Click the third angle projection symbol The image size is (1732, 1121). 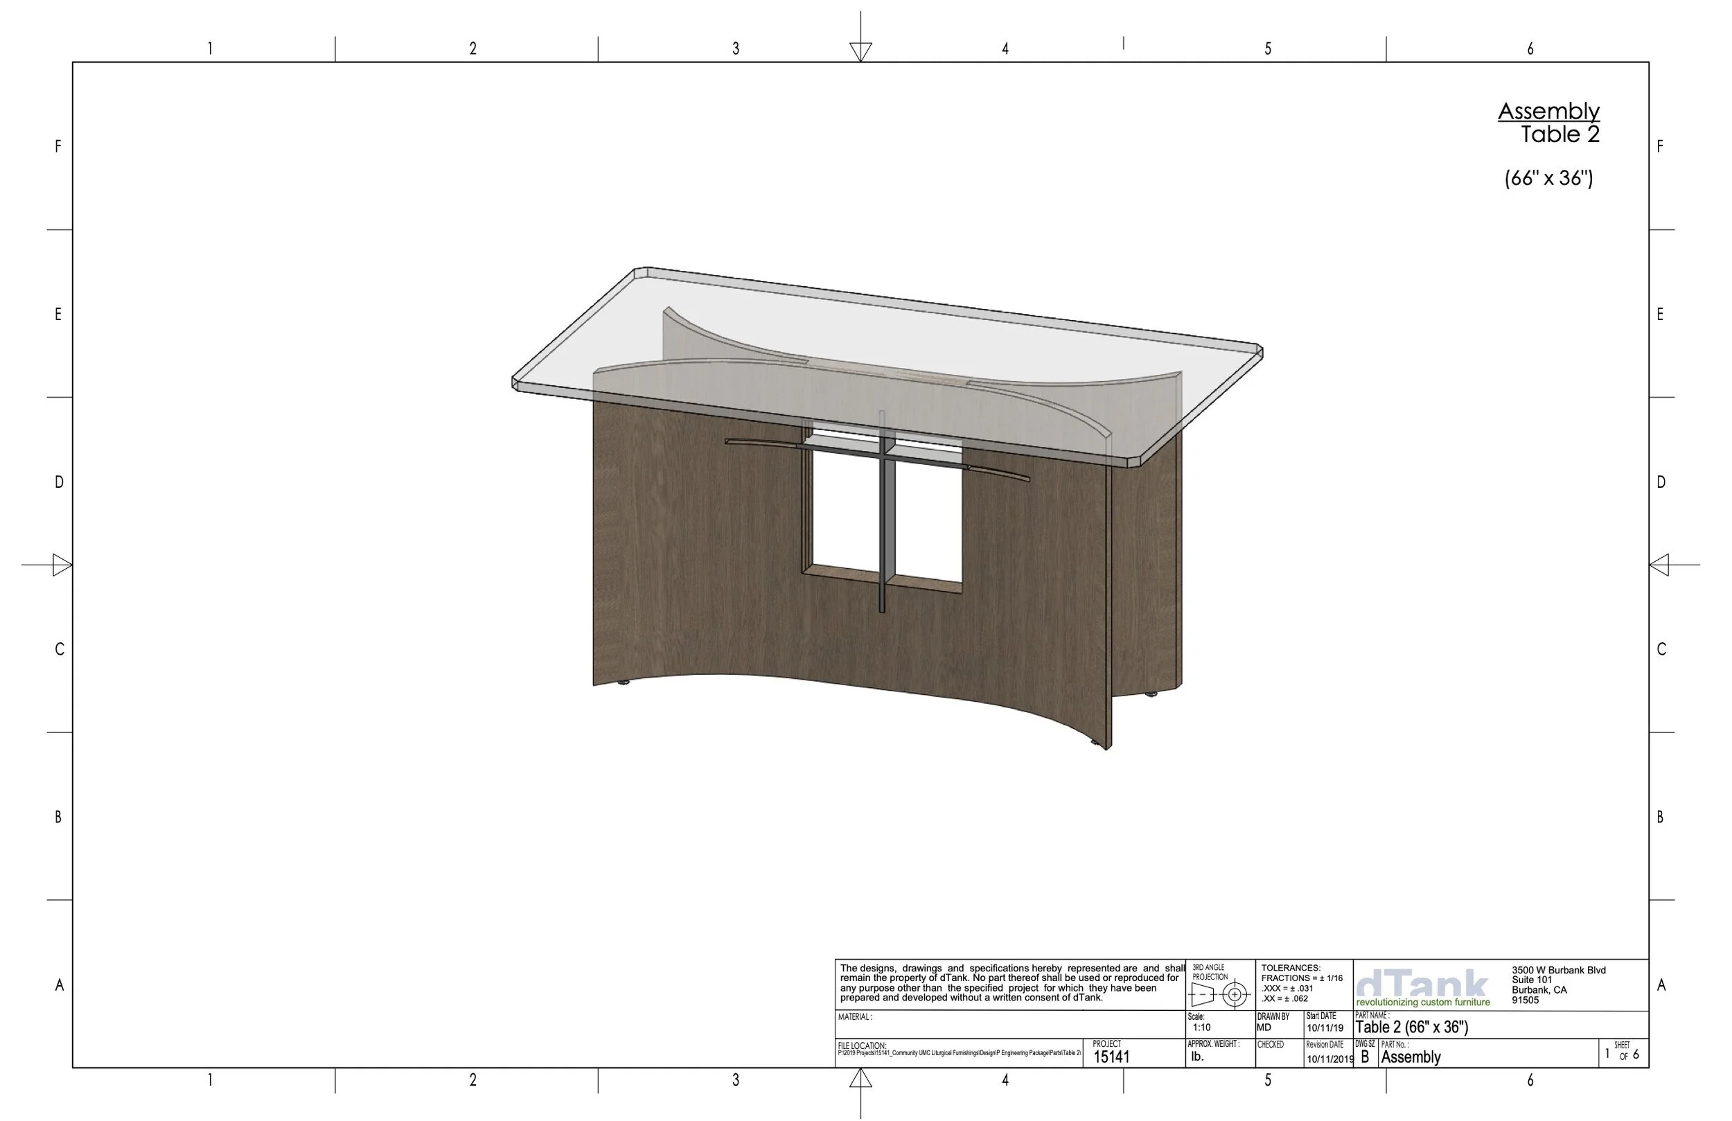(x=1221, y=994)
